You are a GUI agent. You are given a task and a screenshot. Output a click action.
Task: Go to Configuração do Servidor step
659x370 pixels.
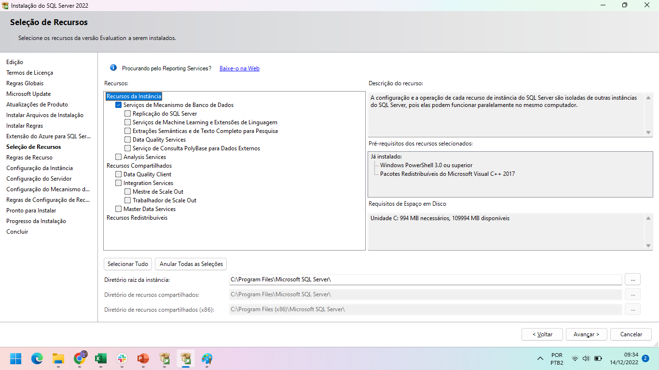pos(39,179)
